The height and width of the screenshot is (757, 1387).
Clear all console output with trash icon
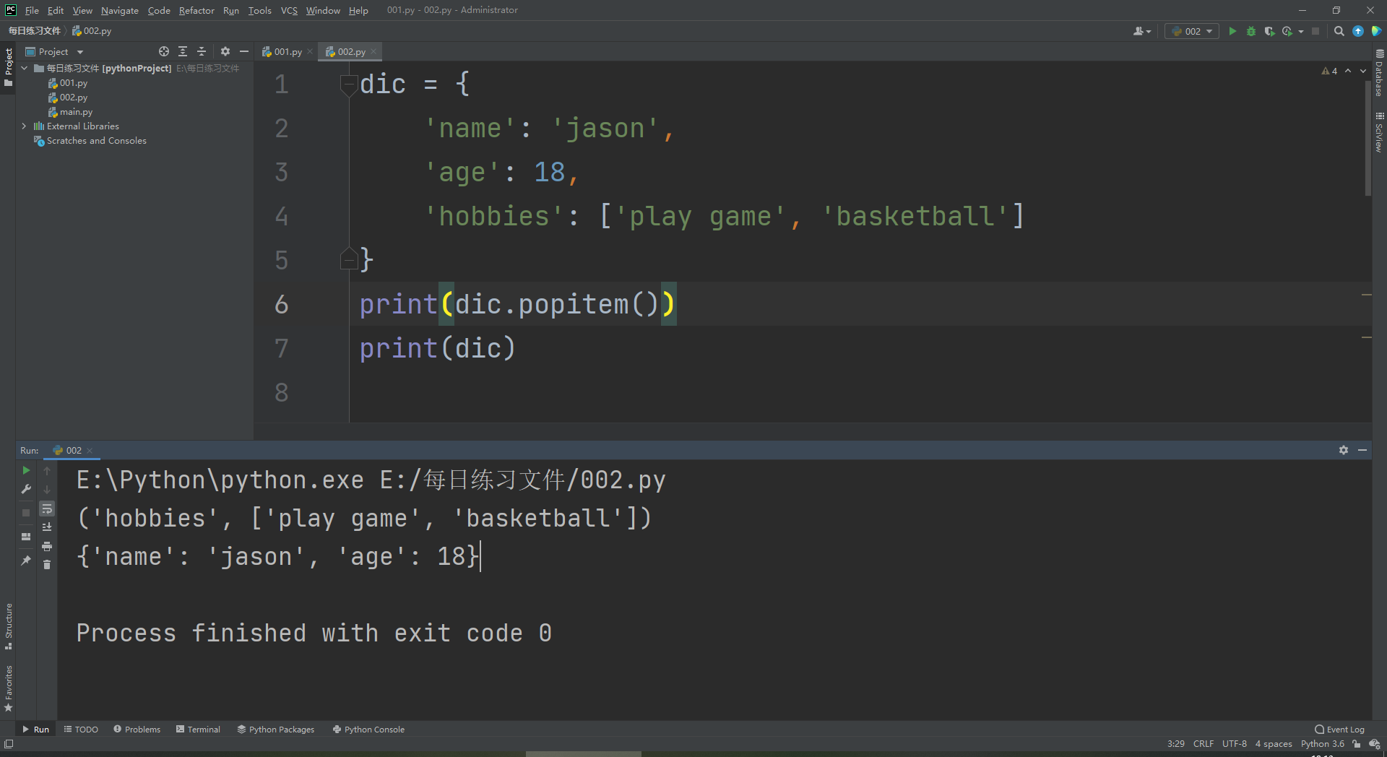pyautogui.click(x=47, y=565)
